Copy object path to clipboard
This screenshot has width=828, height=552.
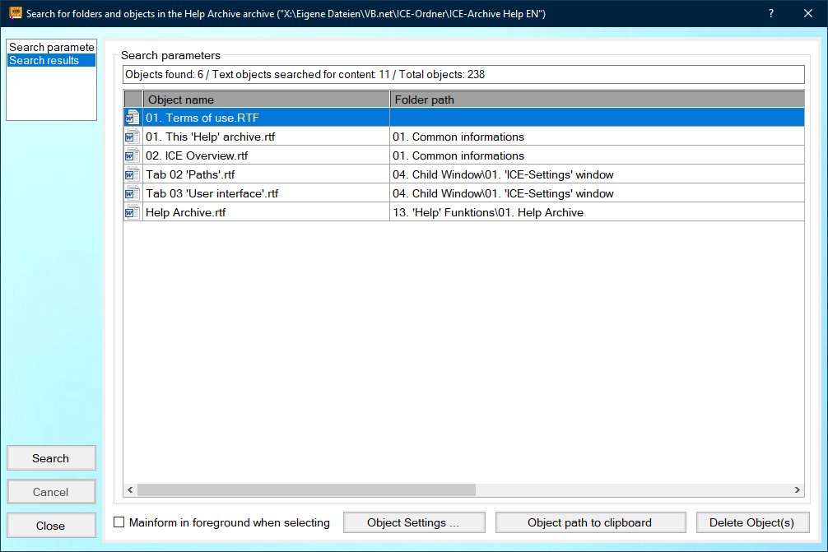589,522
